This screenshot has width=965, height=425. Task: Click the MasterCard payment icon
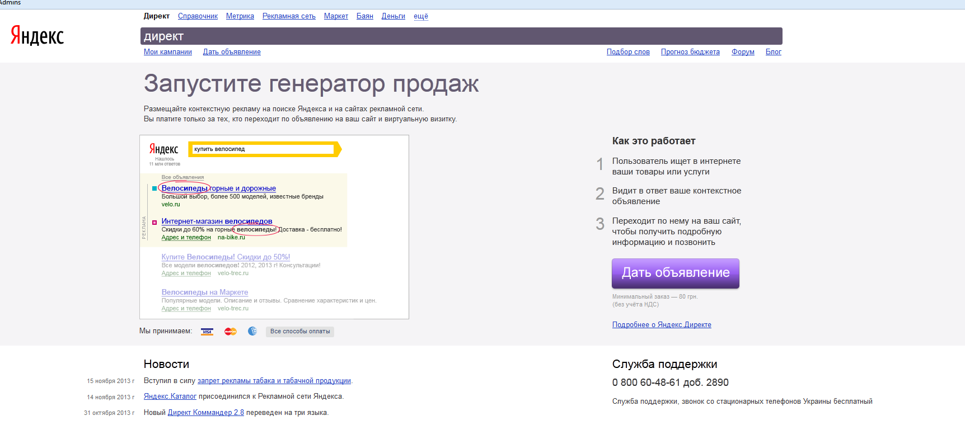click(x=231, y=332)
